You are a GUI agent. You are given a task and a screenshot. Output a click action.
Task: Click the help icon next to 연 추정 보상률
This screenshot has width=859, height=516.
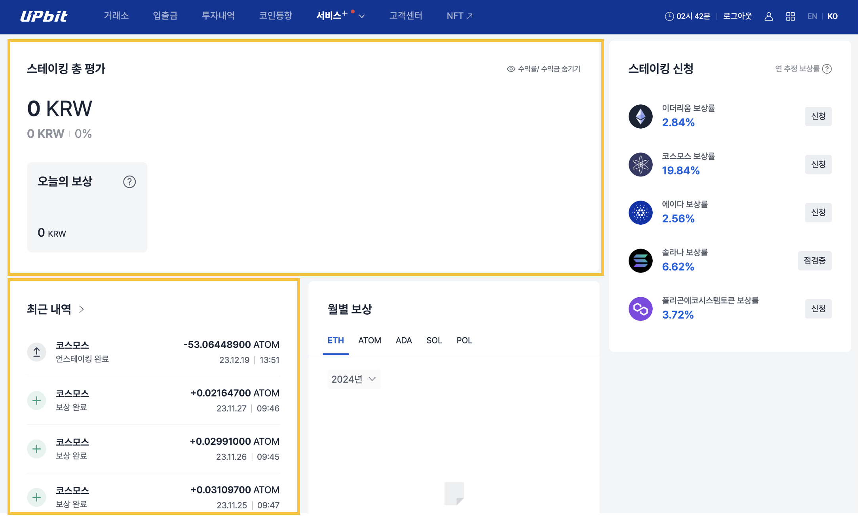[827, 69]
